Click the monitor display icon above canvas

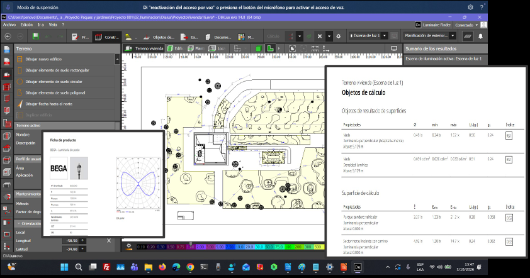[394, 48]
